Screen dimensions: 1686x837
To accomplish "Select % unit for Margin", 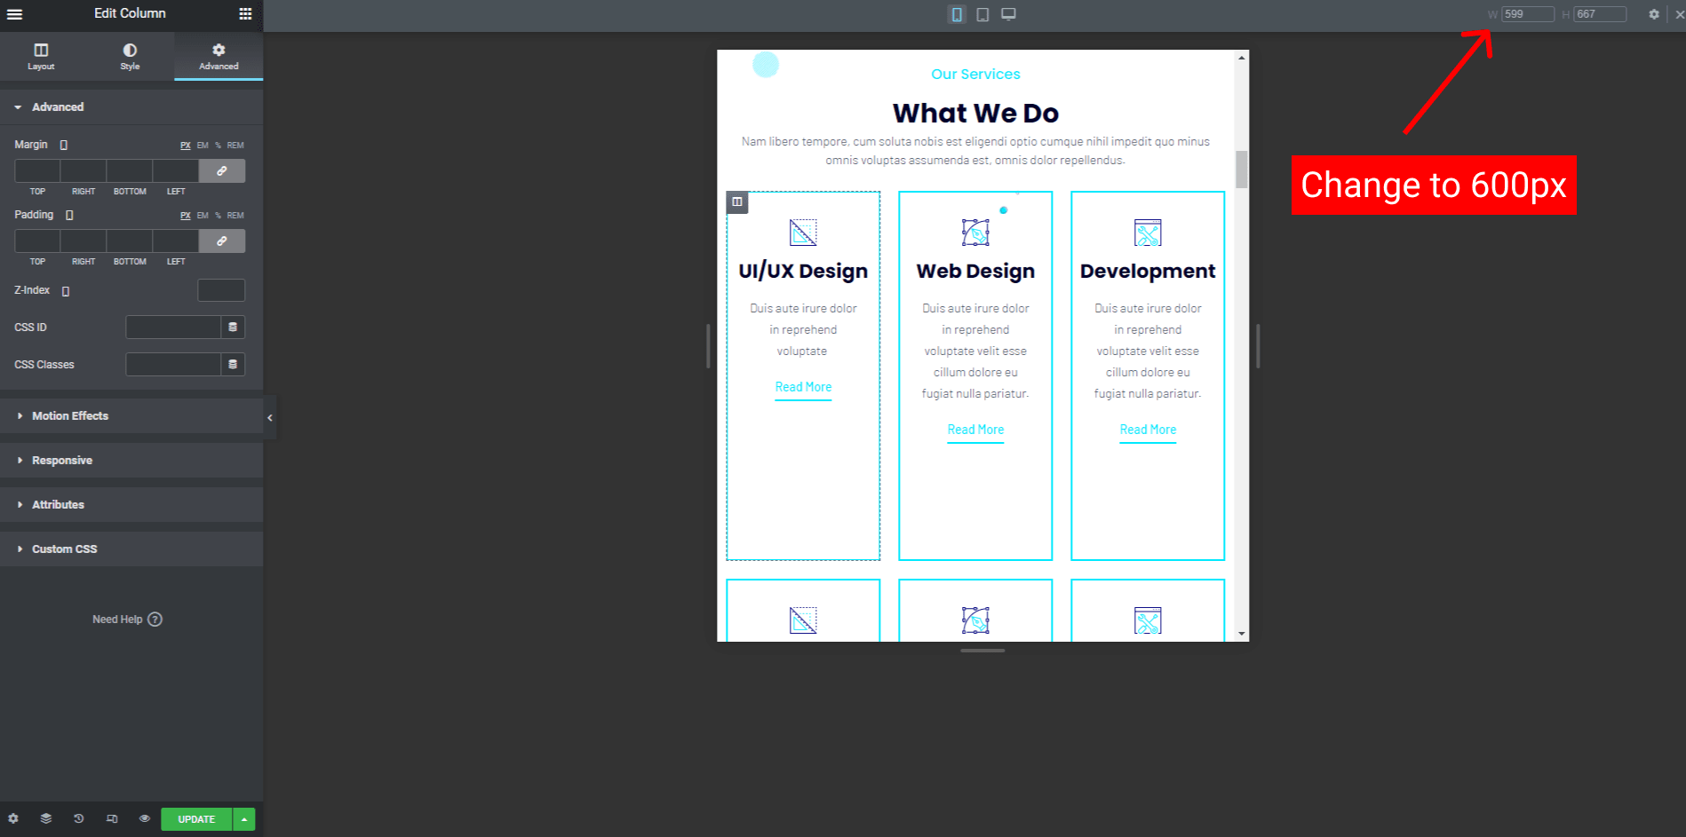I will 218,146.
